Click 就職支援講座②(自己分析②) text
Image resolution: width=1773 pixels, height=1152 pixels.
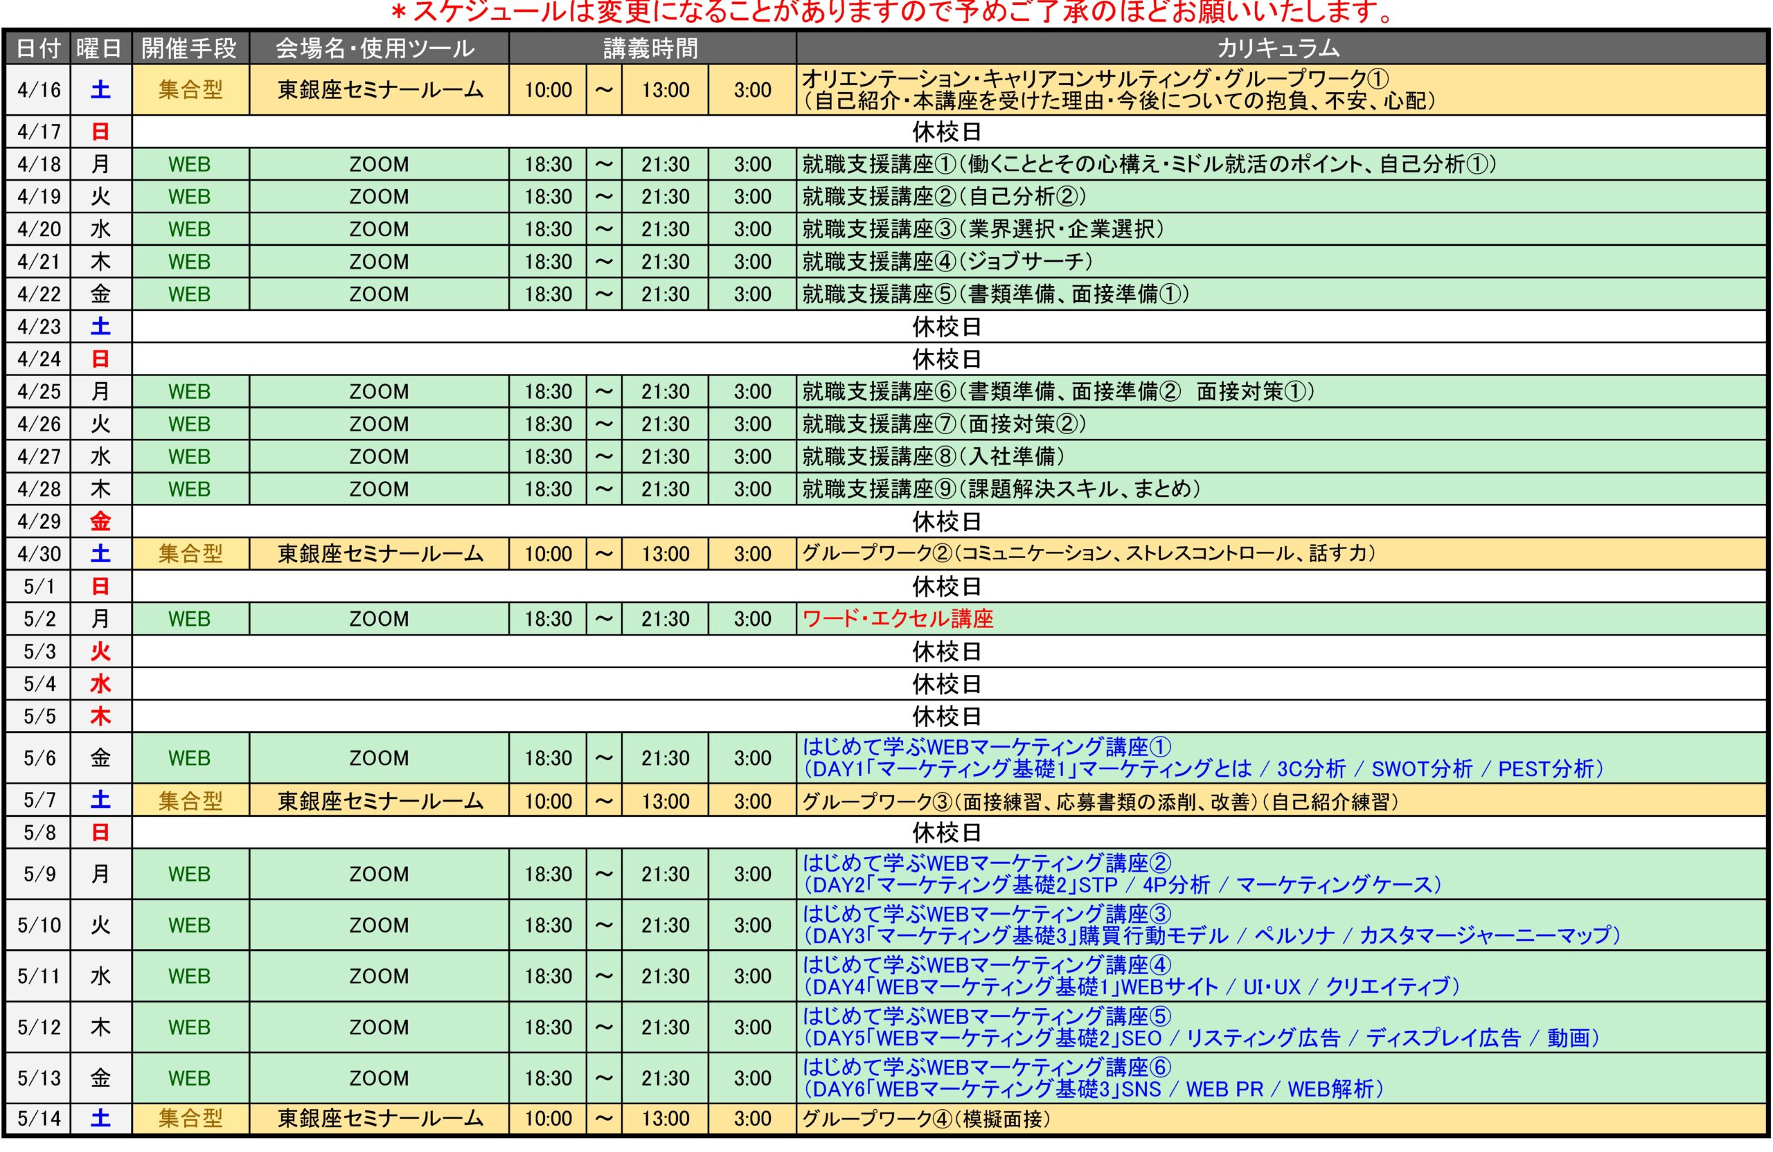click(x=944, y=197)
